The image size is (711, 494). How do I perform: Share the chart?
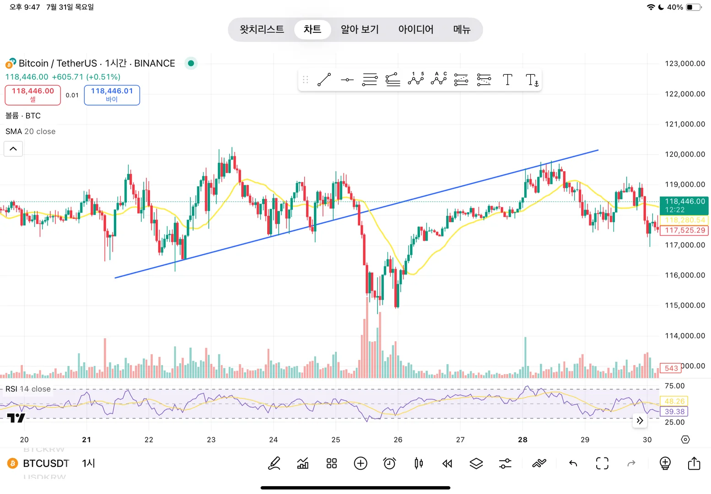[x=694, y=463]
